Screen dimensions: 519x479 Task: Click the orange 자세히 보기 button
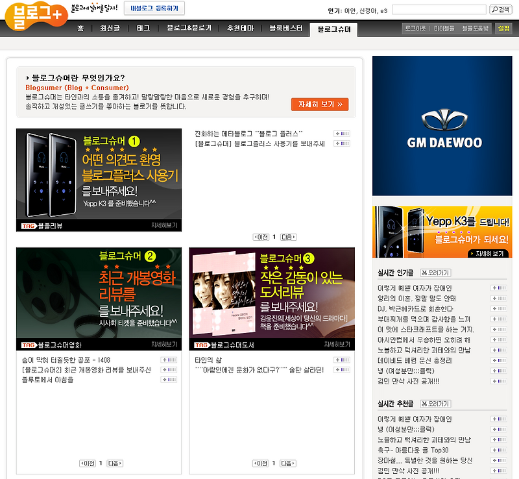[320, 104]
